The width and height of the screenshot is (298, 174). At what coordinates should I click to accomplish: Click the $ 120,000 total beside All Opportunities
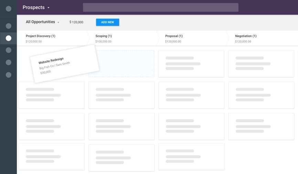click(76, 22)
